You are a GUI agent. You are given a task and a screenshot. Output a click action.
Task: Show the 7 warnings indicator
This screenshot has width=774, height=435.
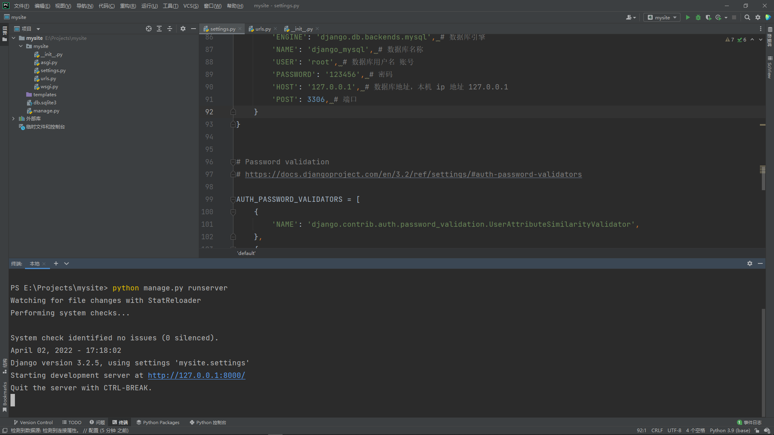click(730, 40)
